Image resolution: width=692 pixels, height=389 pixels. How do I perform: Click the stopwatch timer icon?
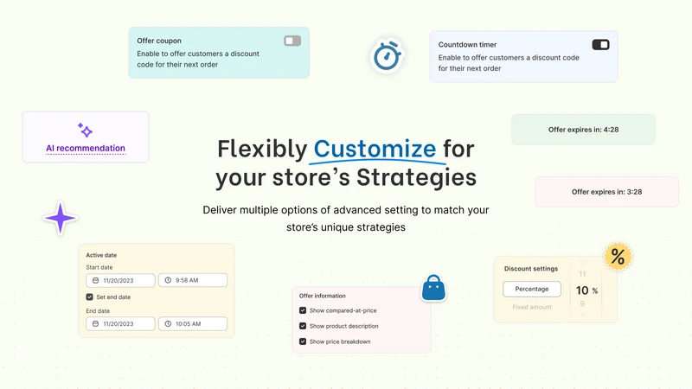387,55
